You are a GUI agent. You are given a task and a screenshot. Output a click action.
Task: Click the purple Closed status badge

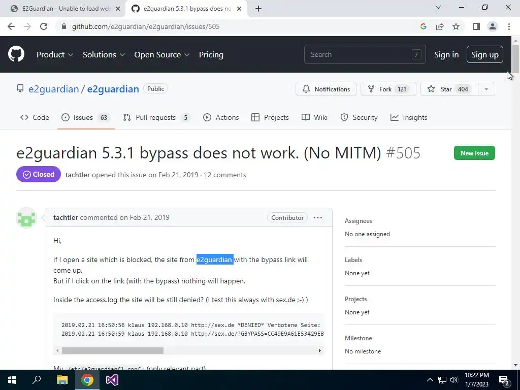click(39, 174)
